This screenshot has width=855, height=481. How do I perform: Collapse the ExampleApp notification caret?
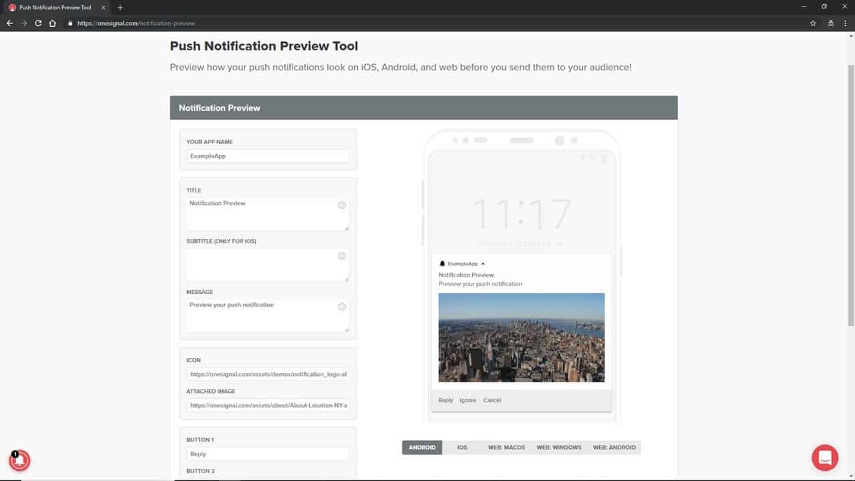coord(483,264)
